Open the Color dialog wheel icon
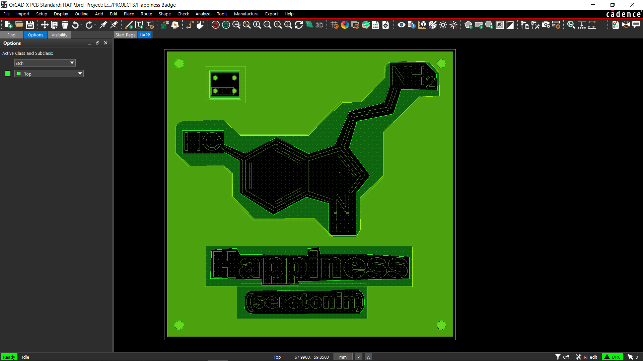Viewport: 643px width, 361px height. pos(345,25)
